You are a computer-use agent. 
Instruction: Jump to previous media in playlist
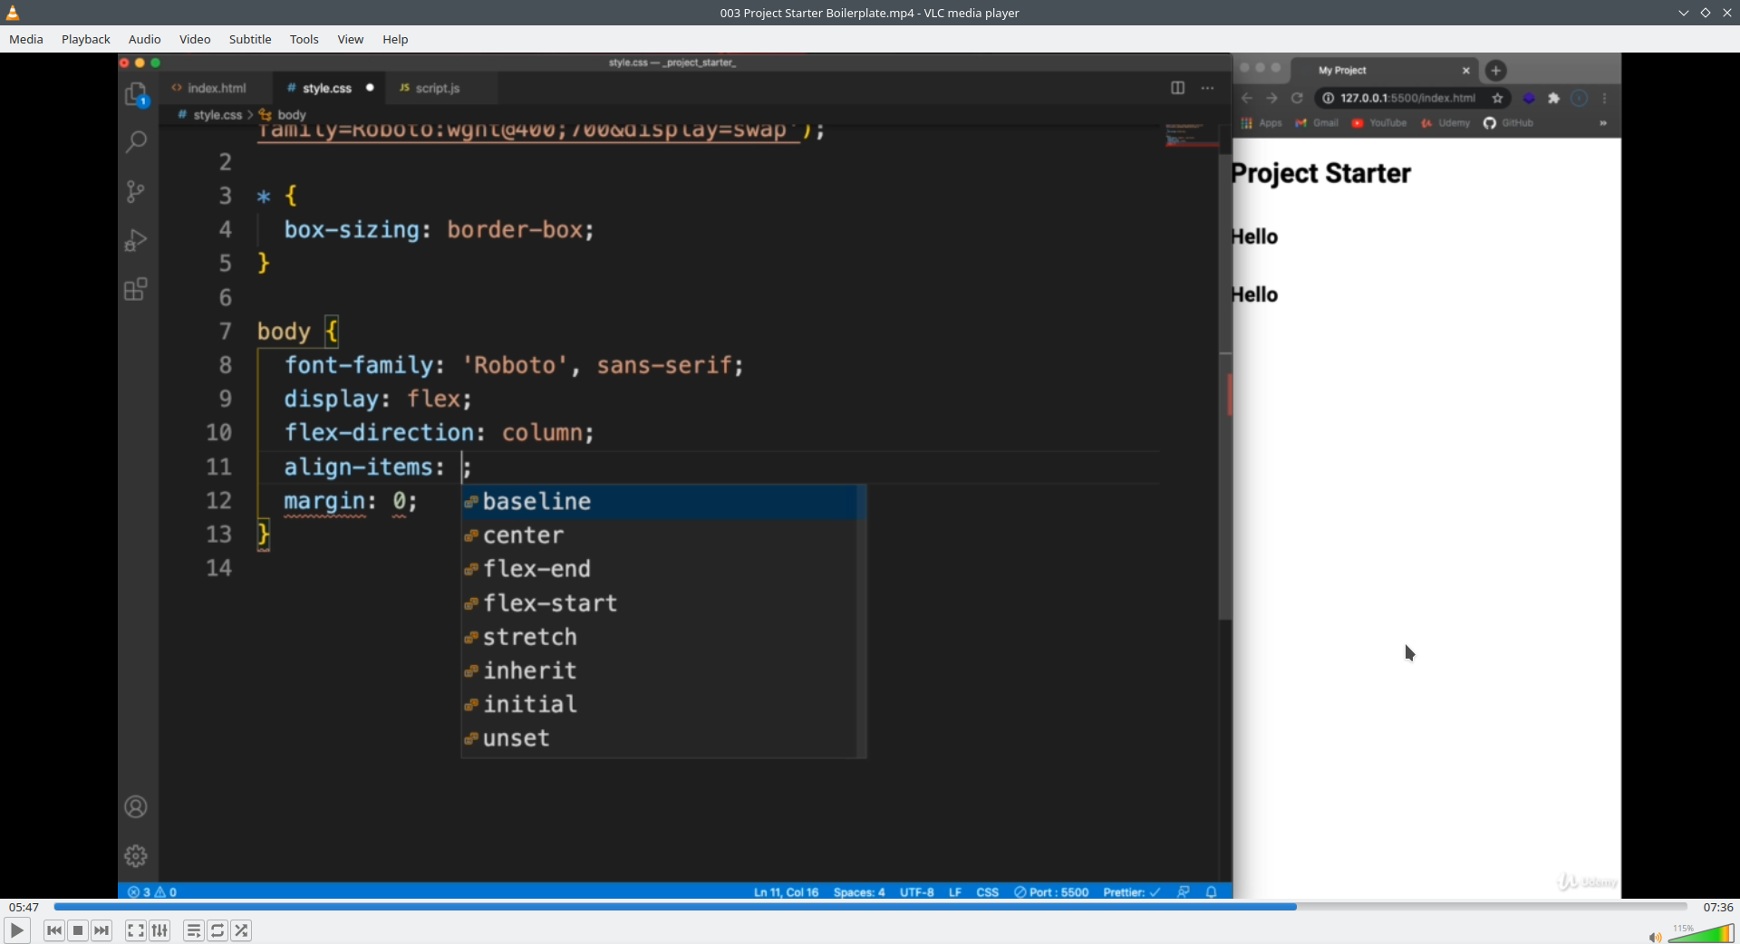click(54, 930)
